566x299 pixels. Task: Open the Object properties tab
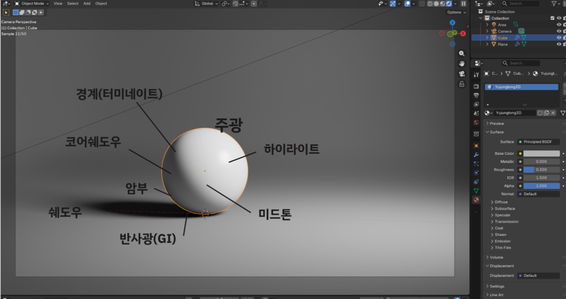click(476, 145)
